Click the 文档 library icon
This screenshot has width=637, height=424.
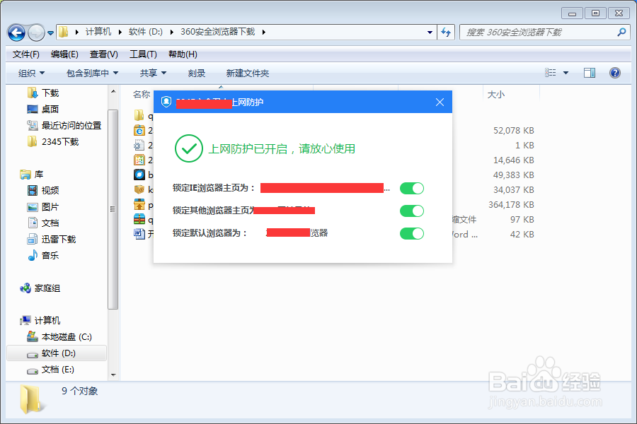pyautogui.click(x=33, y=223)
